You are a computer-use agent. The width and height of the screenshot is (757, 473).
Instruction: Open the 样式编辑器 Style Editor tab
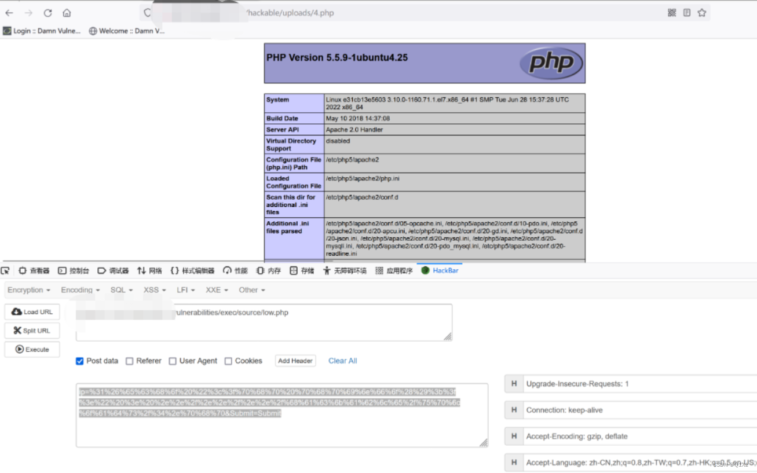192,271
